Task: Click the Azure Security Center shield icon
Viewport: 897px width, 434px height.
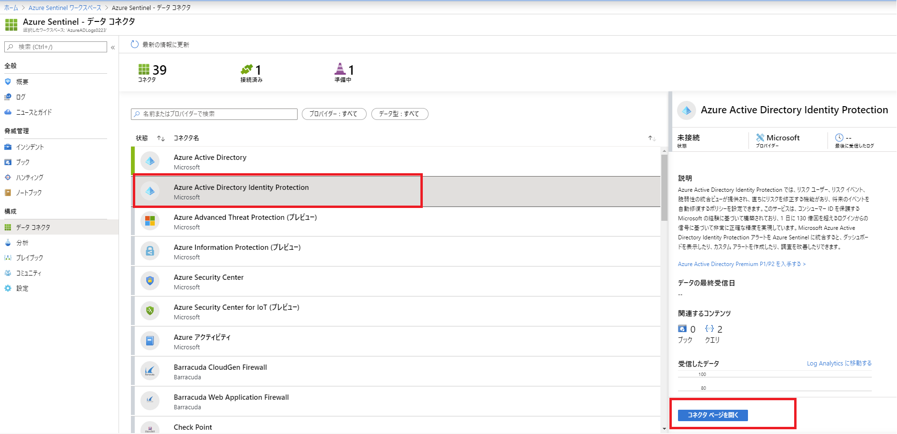Action: tap(150, 281)
